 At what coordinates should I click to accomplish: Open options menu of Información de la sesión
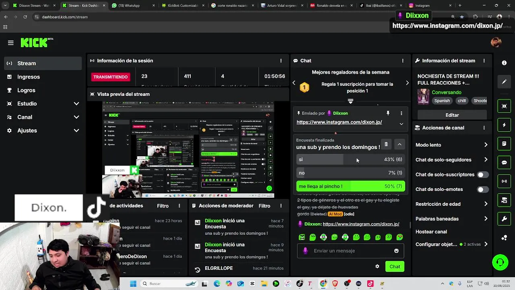pos(281,60)
